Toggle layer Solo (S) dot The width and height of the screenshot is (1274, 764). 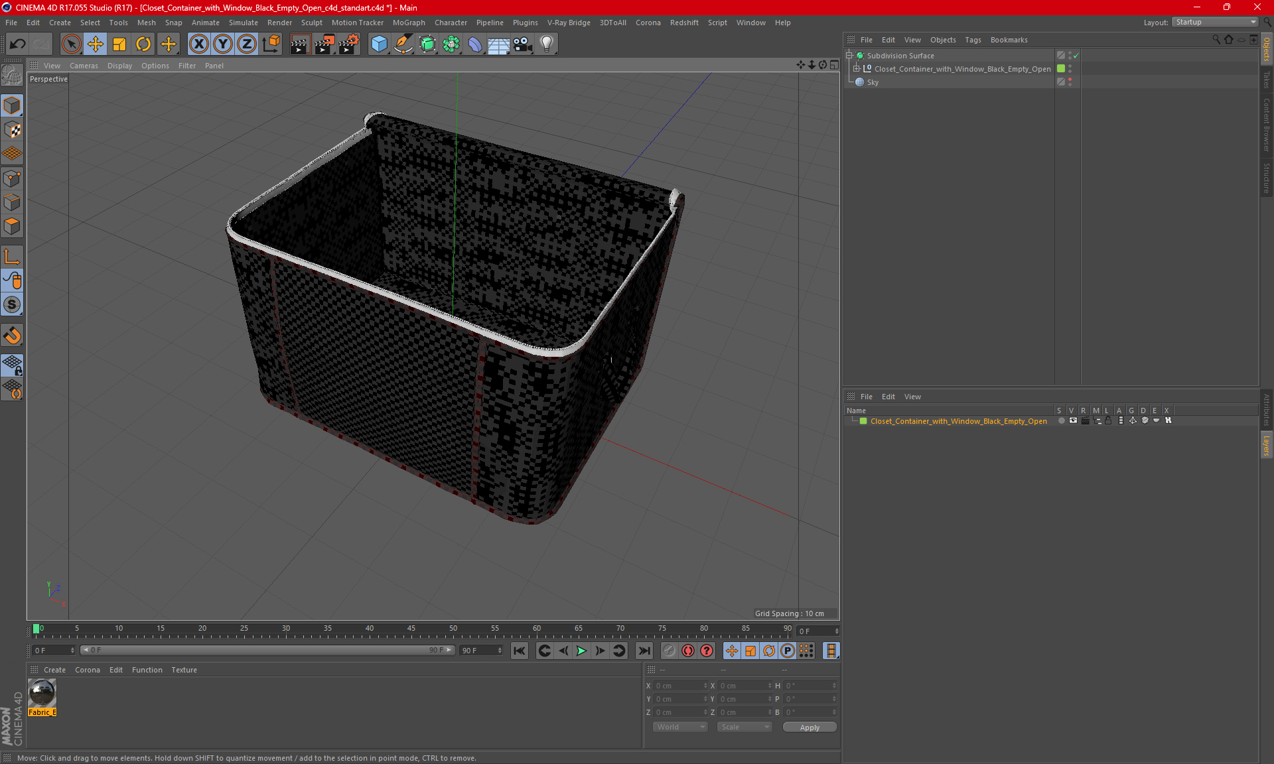[1061, 420]
